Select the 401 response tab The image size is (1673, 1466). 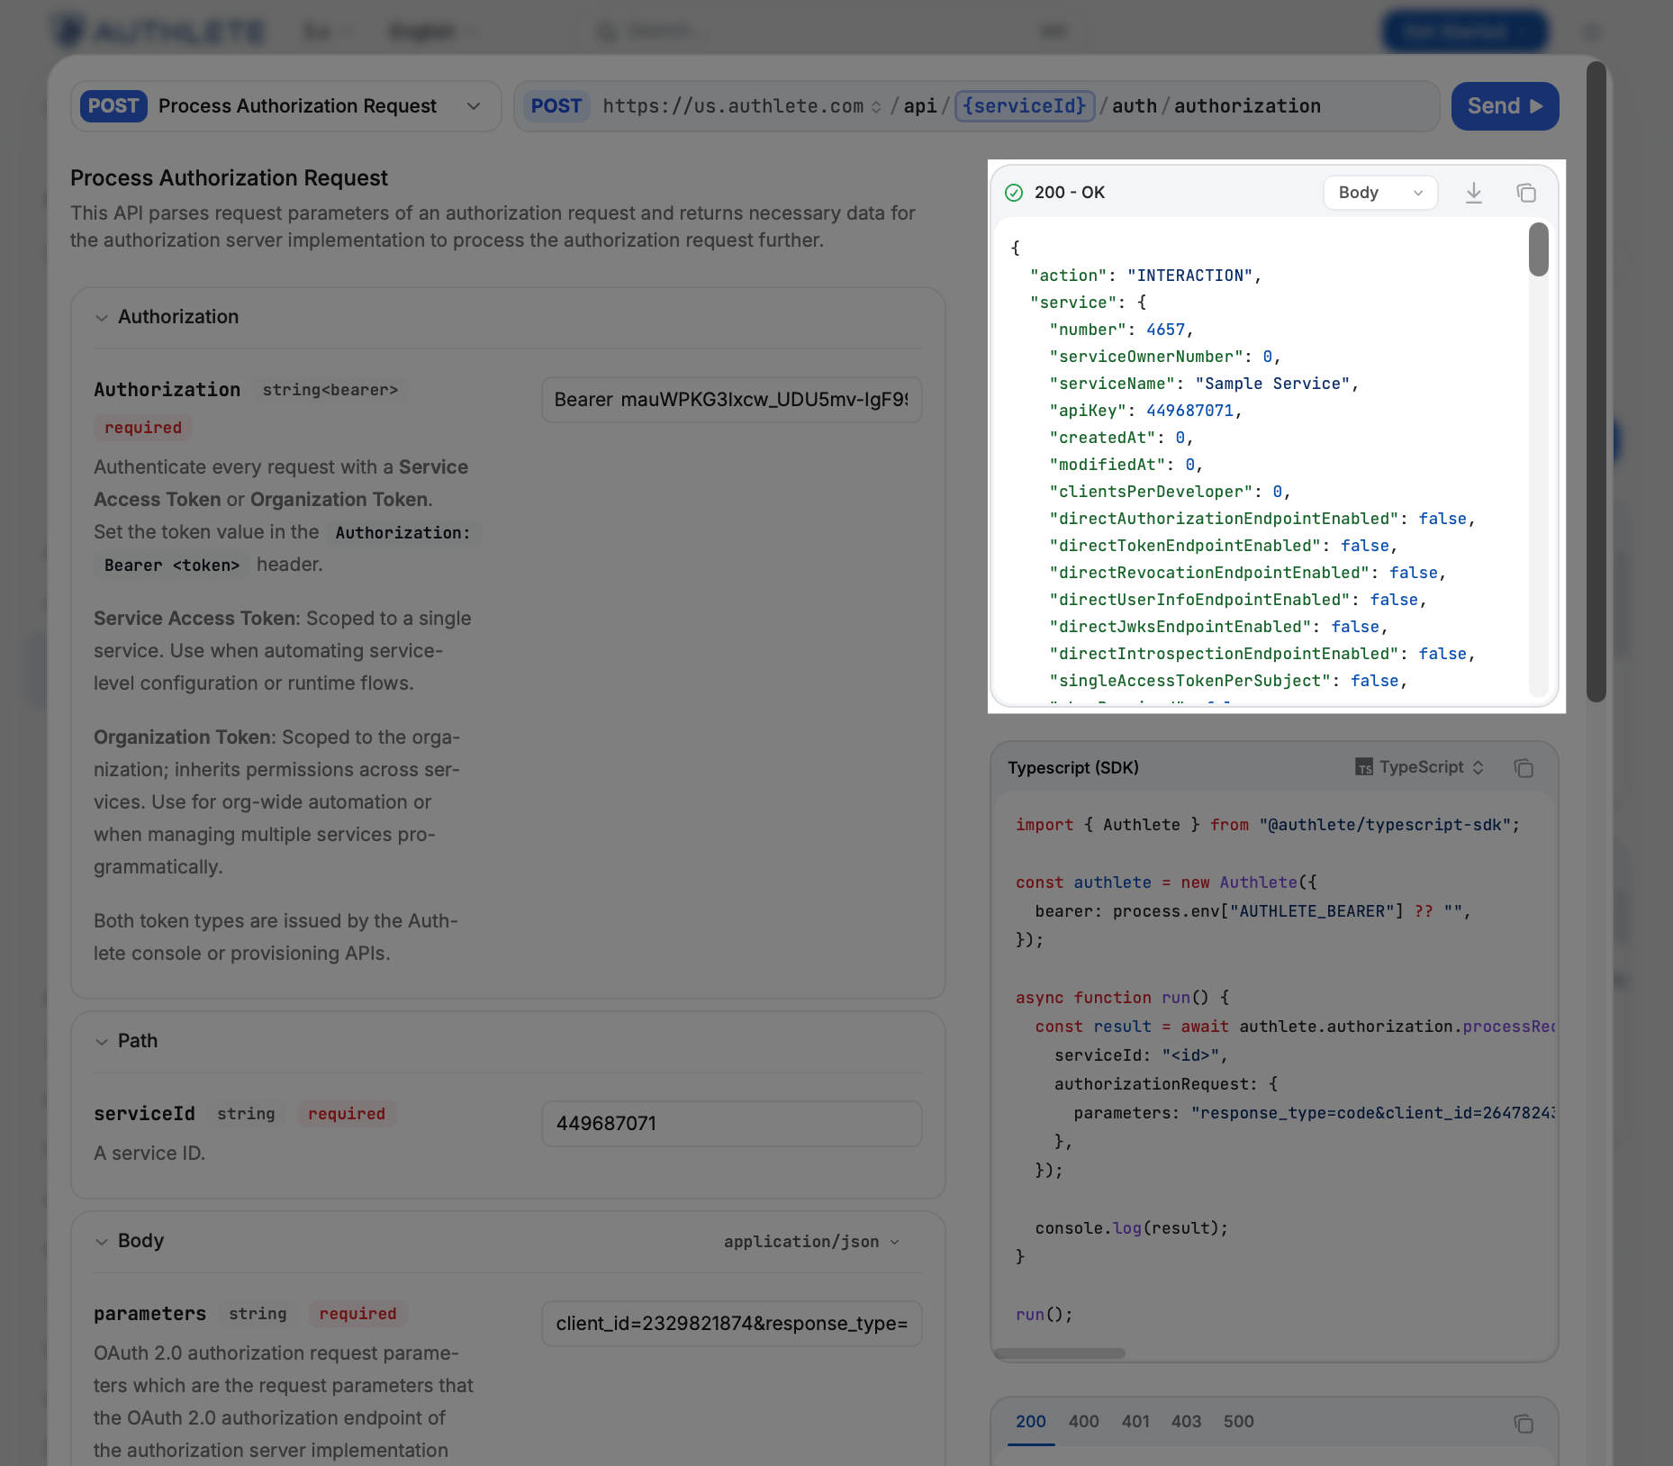tap(1135, 1422)
